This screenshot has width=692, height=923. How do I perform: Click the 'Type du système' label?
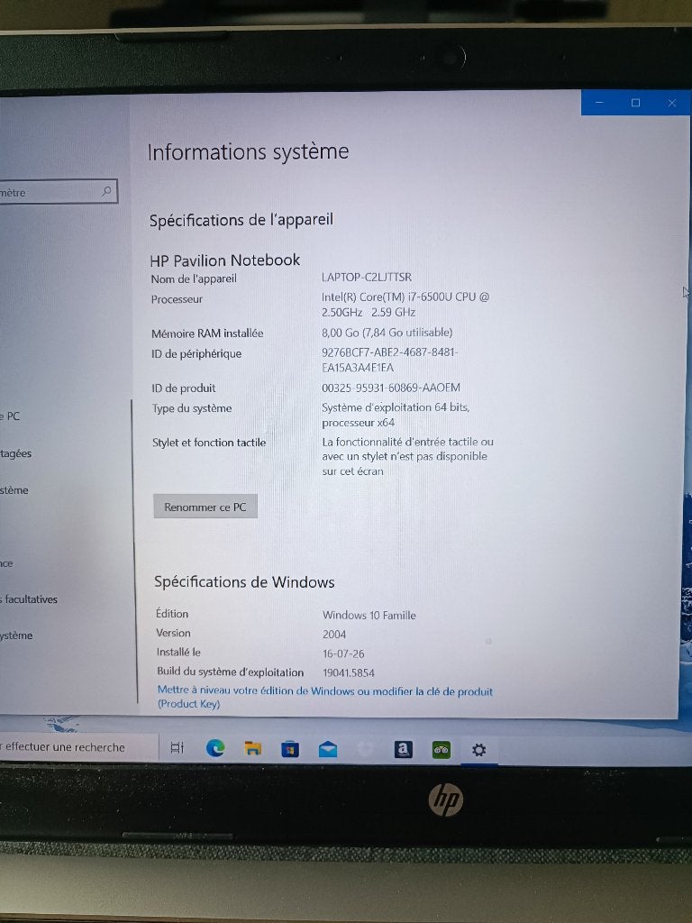[x=192, y=408]
